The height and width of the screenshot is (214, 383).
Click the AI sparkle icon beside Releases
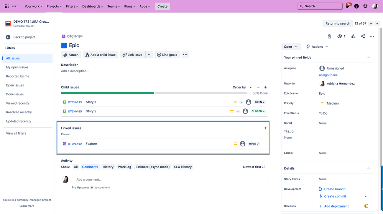(x=366, y=206)
